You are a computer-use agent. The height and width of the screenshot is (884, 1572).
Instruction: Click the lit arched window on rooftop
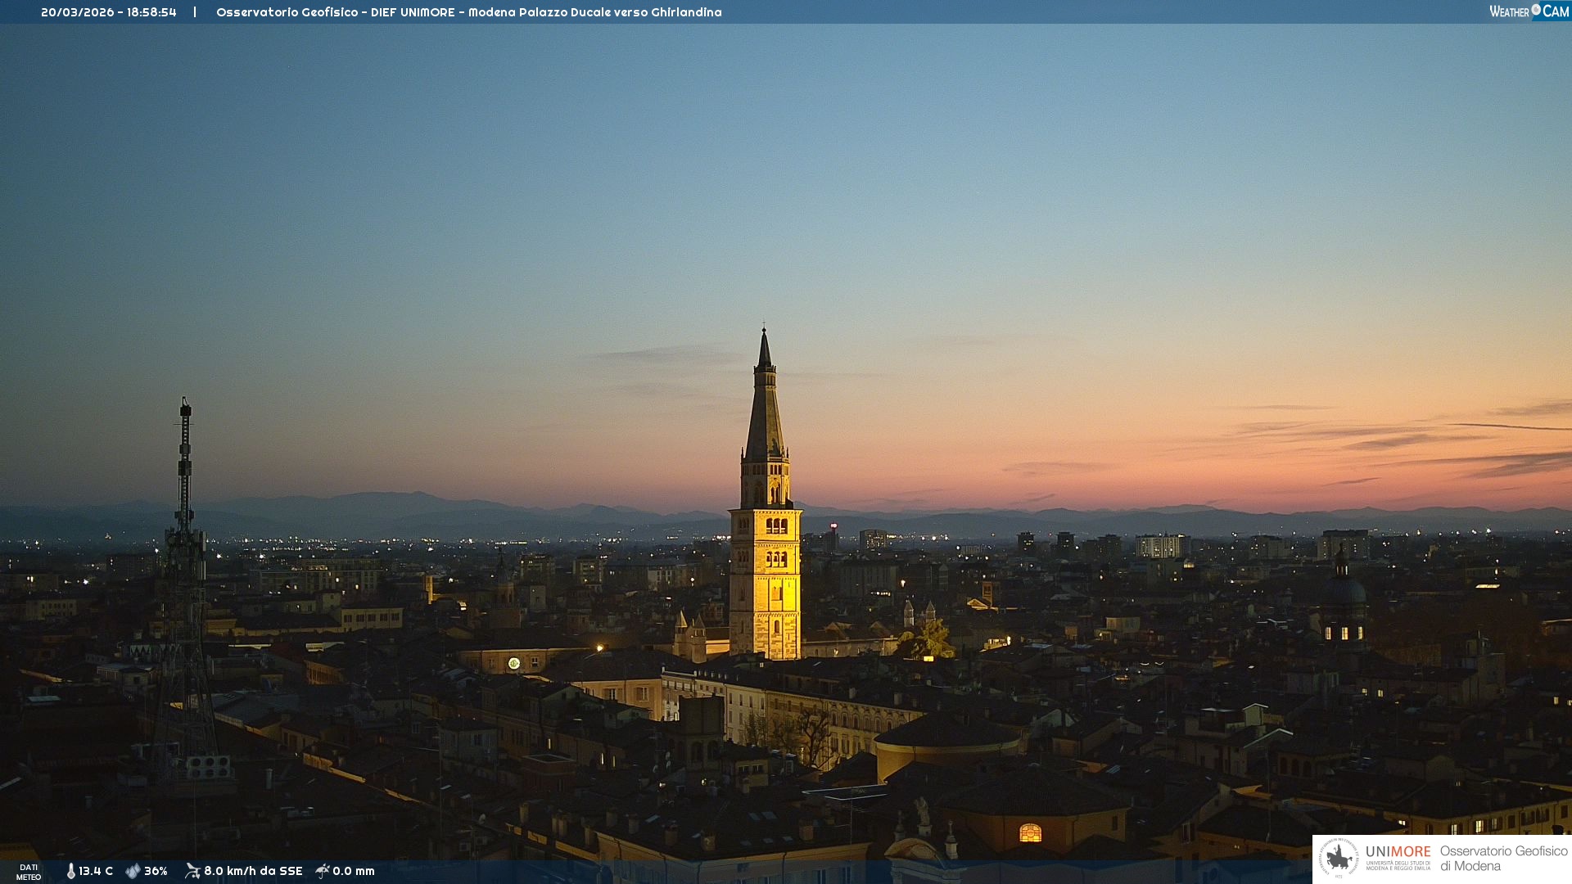pos(1030,833)
